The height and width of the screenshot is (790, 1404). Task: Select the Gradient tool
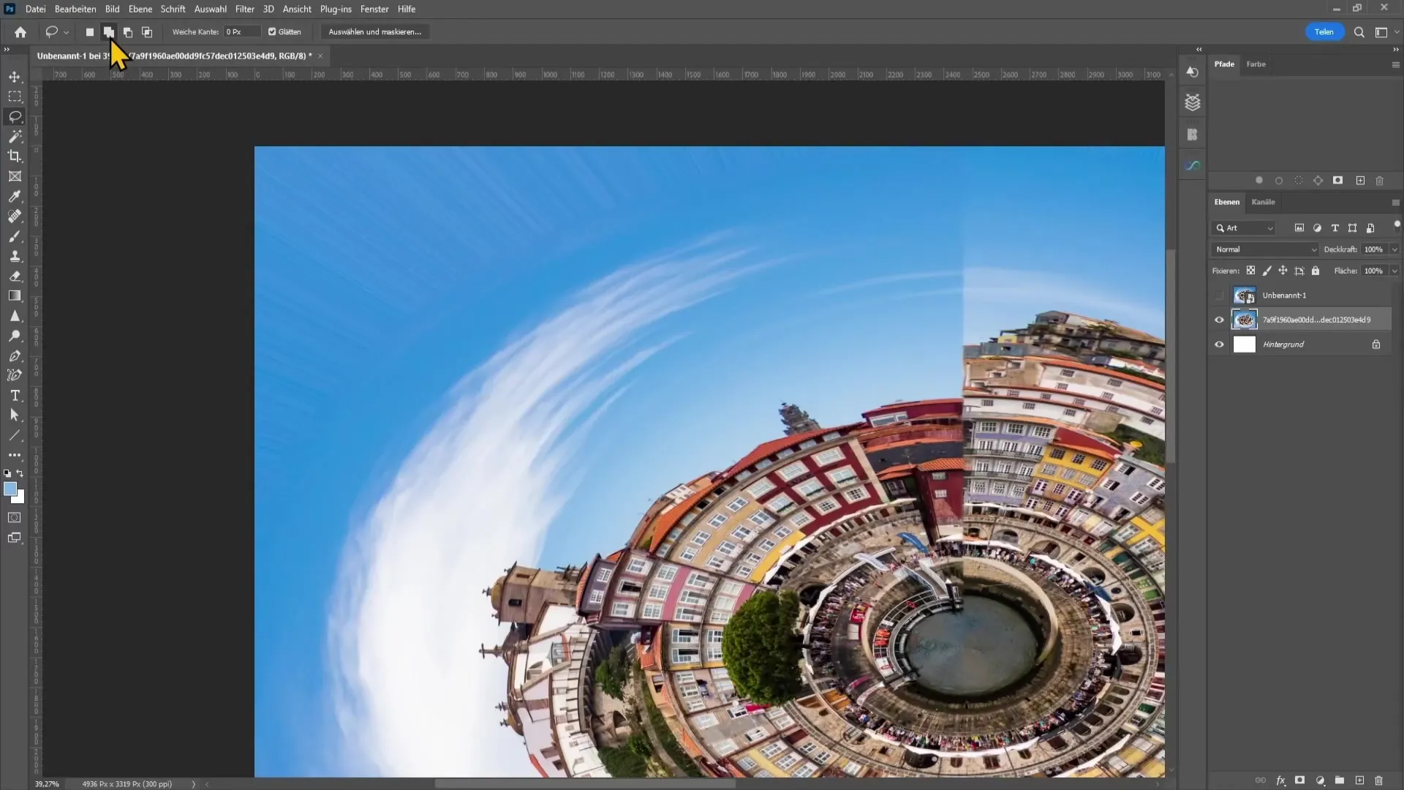point(15,296)
